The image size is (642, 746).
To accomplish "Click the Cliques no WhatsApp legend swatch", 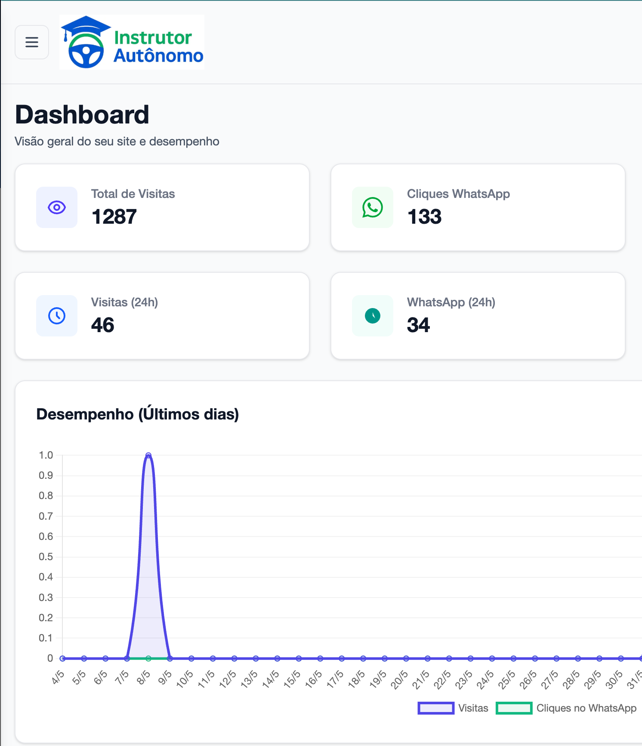I will (x=514, y=708).
